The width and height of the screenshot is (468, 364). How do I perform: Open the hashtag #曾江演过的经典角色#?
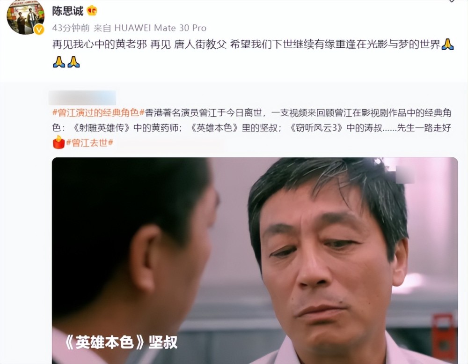[98, 112]
